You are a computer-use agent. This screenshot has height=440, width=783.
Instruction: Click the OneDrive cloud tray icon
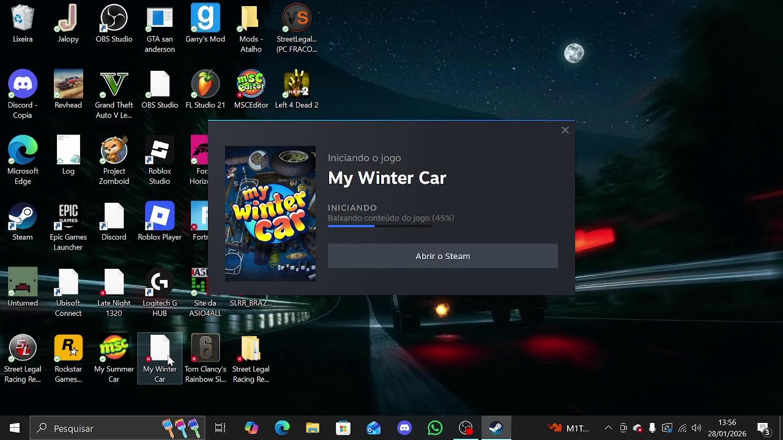637,428
